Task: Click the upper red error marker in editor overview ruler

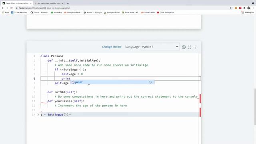Action: [200, 99]
